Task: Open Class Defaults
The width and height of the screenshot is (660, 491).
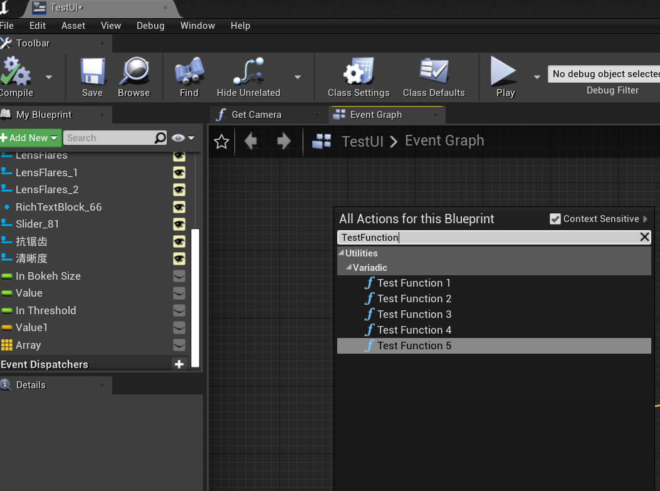Action: (434, 77)
